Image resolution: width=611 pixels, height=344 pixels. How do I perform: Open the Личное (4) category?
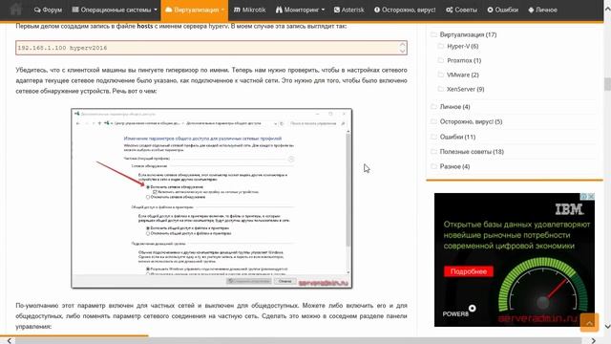click(454, 106)
